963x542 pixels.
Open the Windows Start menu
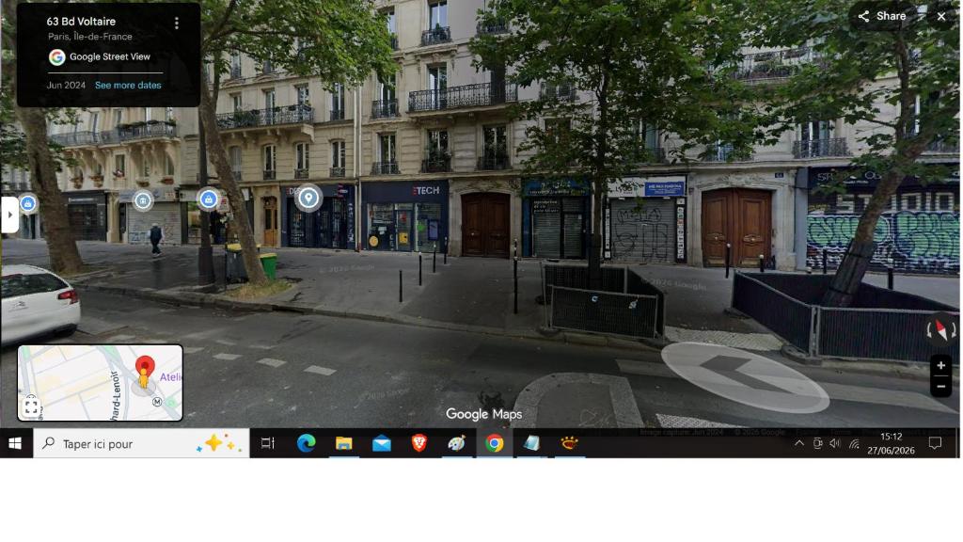(x=15, y=443)
